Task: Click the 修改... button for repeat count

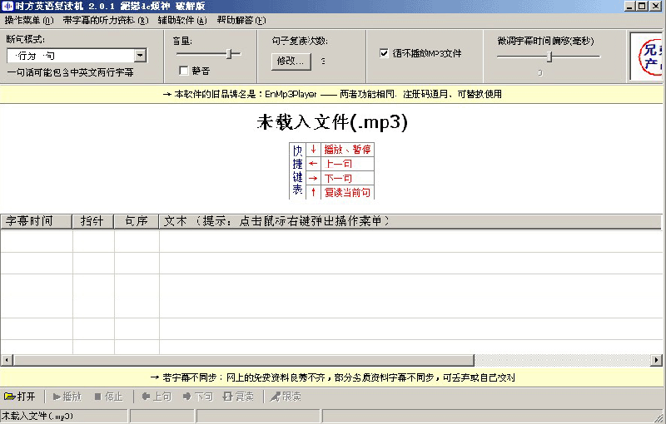Action: [x=291, y=61]
